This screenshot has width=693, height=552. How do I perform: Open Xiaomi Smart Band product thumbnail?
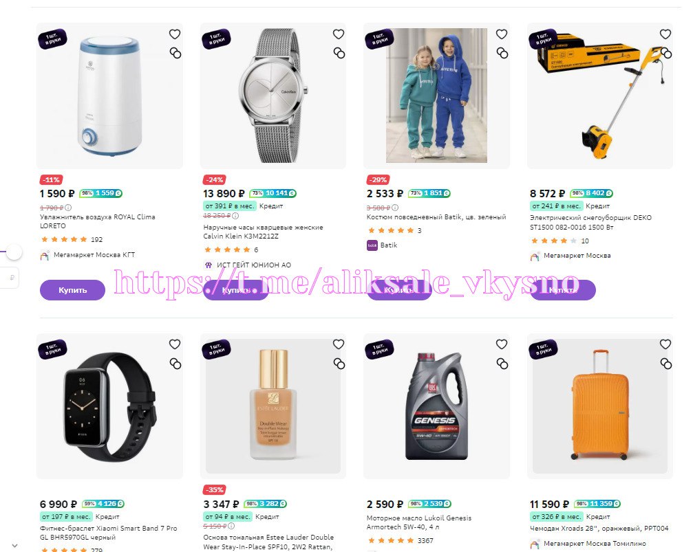click(x=109, y=406)
